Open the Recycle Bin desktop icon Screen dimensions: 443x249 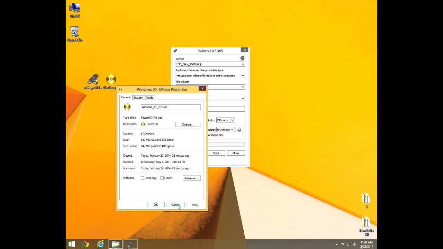75,34
